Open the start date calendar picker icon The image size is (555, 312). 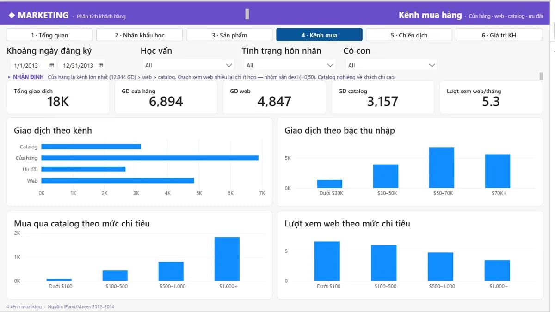coord(51,66)
